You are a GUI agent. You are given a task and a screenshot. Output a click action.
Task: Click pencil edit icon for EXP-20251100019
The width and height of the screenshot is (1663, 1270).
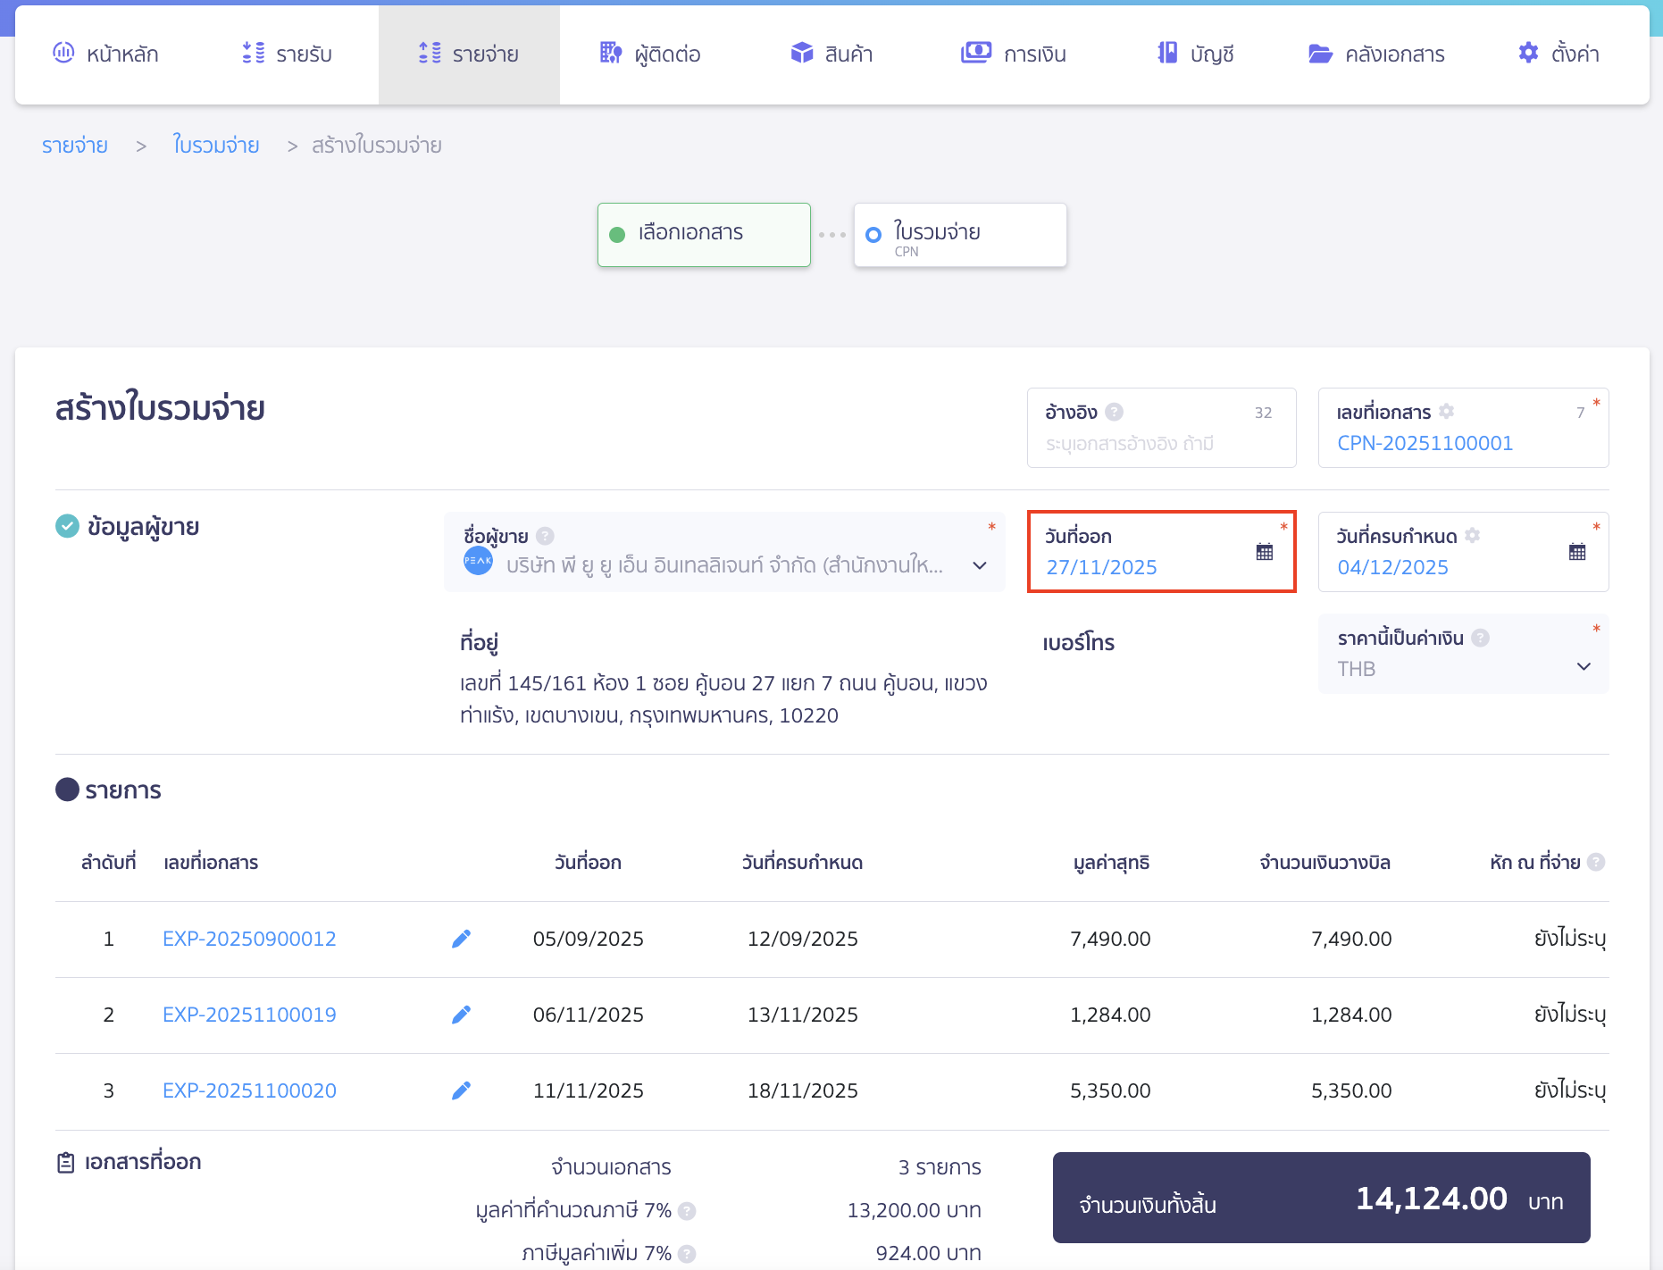pos(461,1015)
